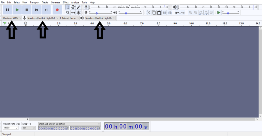Open the recording device Speakers dropdown
This screenshot has width=262, height=136.
43,18
